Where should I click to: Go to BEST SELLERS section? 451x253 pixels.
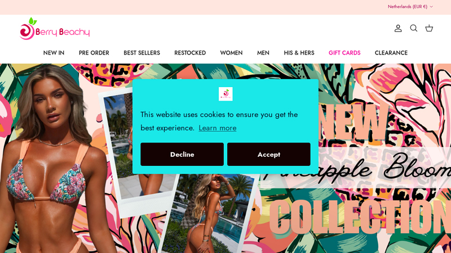click(142, 53)
